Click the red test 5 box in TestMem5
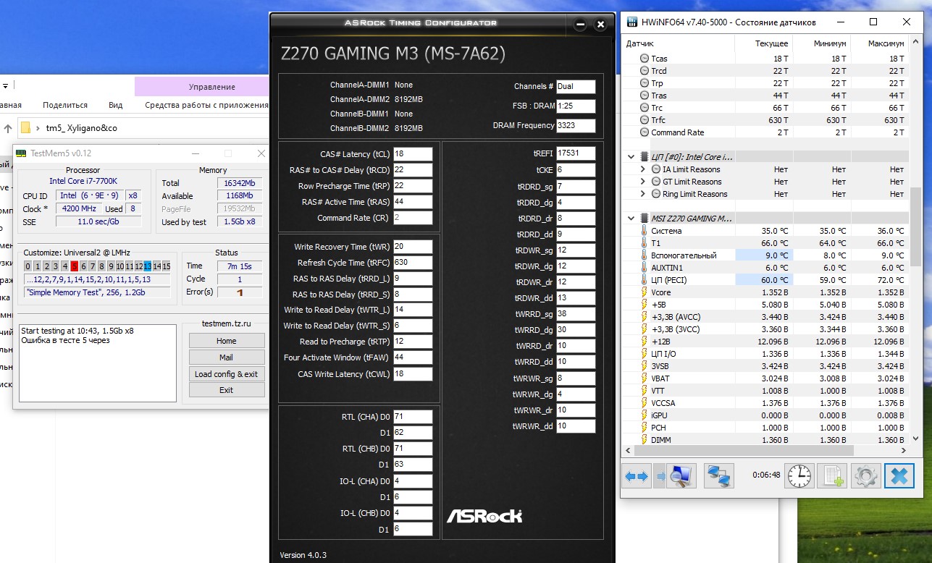 click(x=74, y=266)
